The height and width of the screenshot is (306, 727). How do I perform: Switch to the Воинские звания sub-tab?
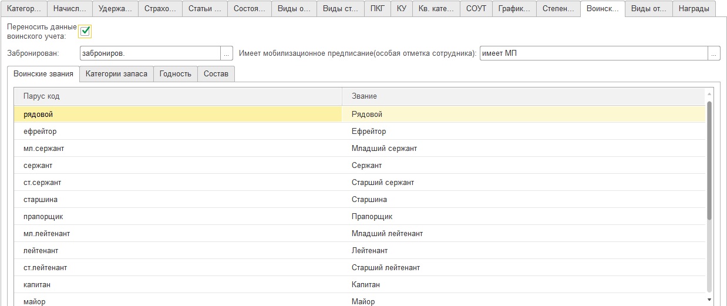click(x=43, y=74)
